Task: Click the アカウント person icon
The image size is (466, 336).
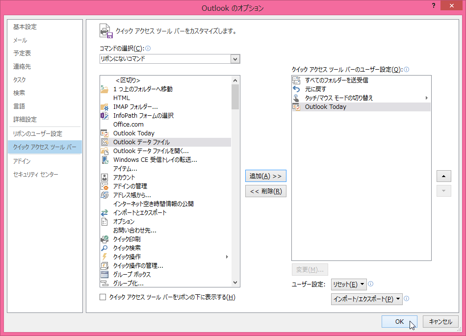Action: pos(104,178)
